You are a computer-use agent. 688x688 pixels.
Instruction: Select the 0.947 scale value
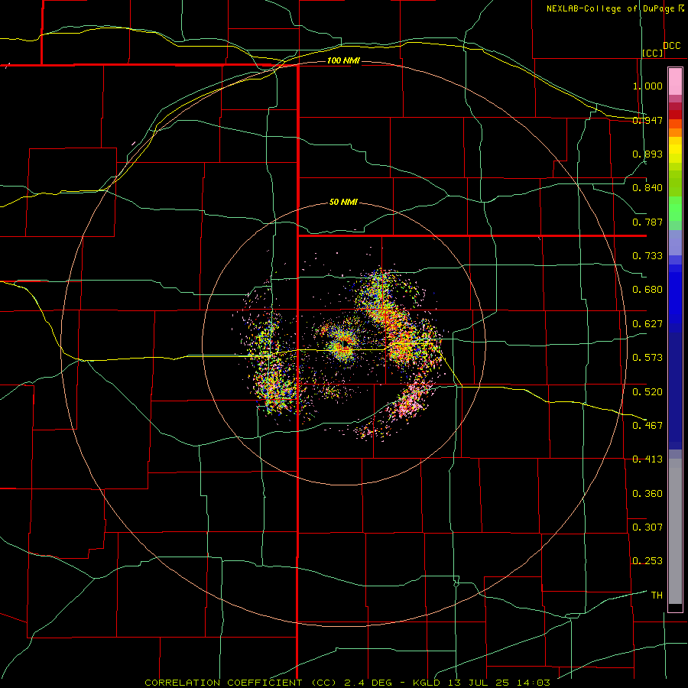647,120
